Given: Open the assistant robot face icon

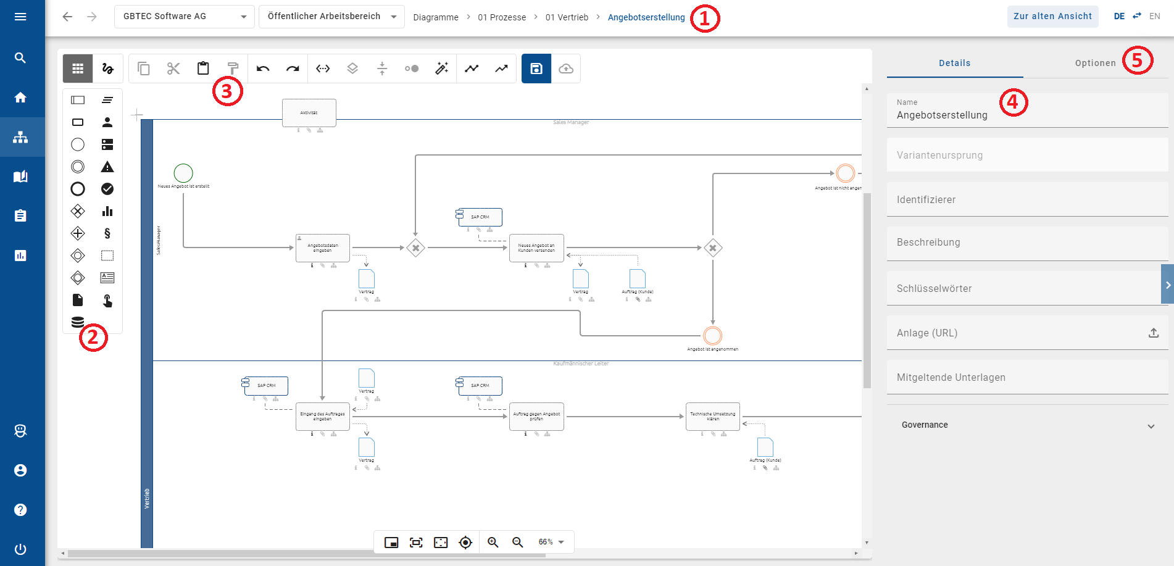Looking at the screenshot, I should [20, 431].
